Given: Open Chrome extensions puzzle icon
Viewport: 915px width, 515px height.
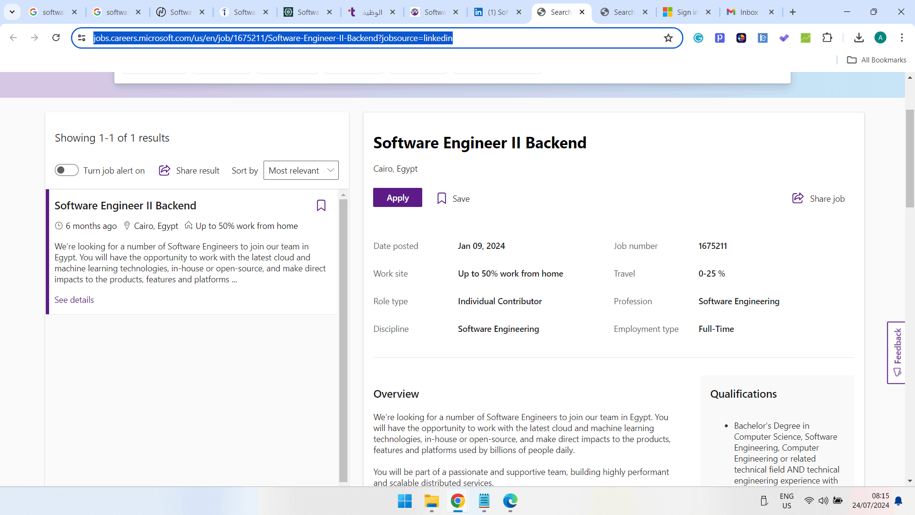Looking at the screenshot, I should [x=827, y=38].
